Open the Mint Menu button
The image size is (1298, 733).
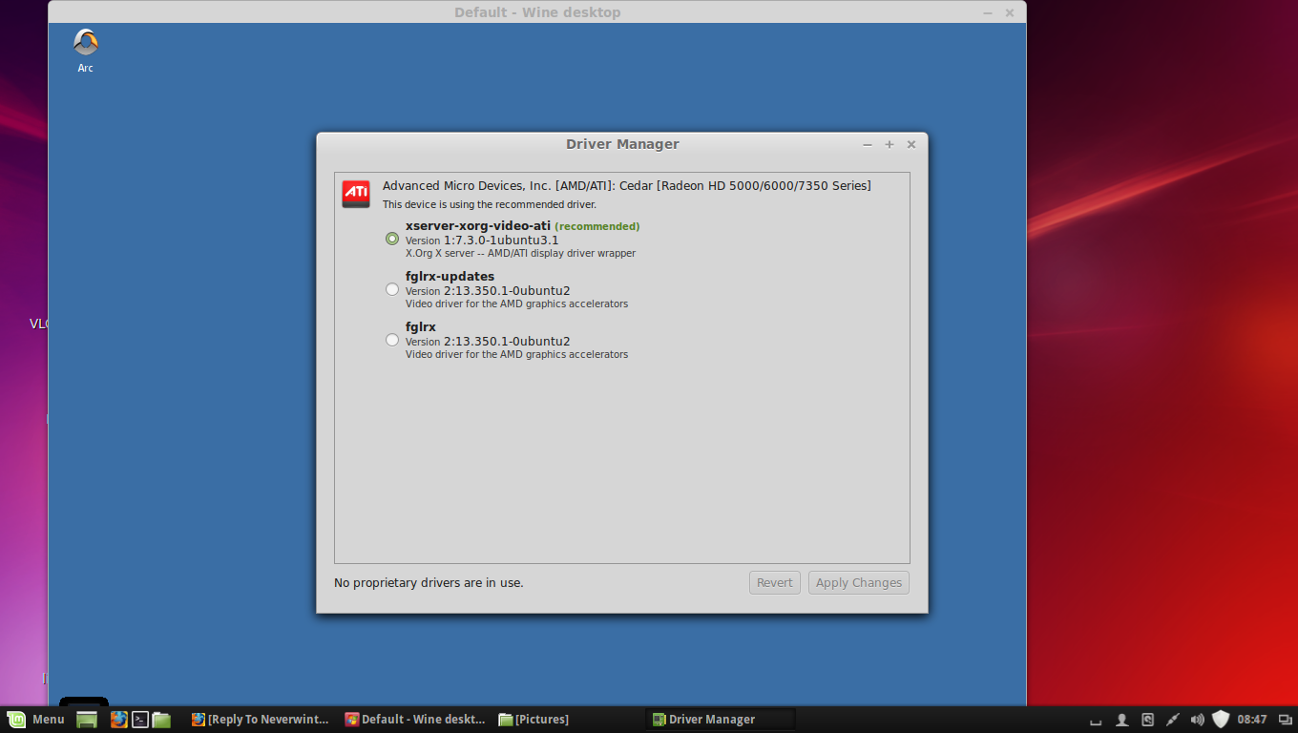click(x=35, y=720)
